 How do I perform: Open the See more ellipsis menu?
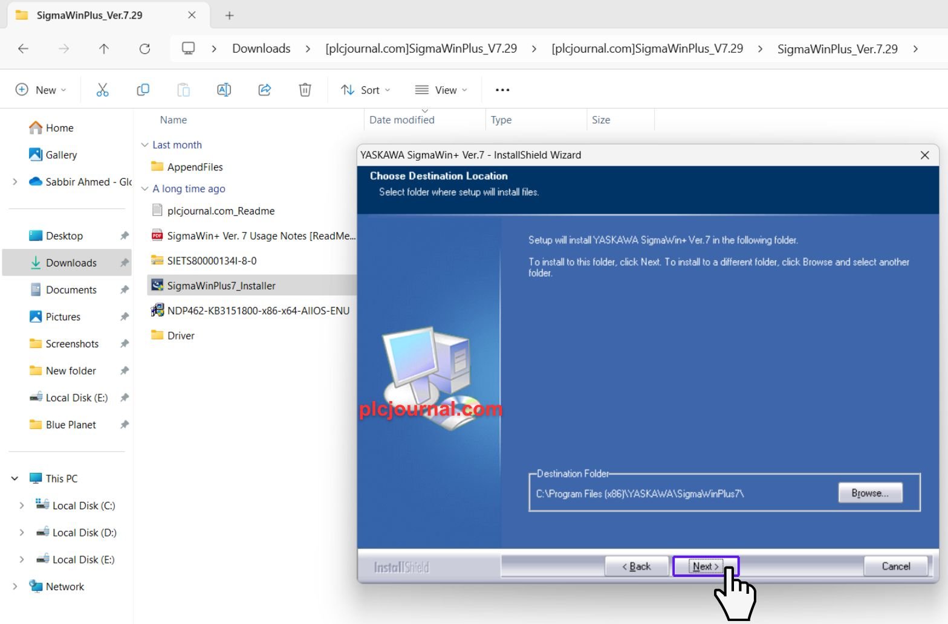[x=502, y=90]
